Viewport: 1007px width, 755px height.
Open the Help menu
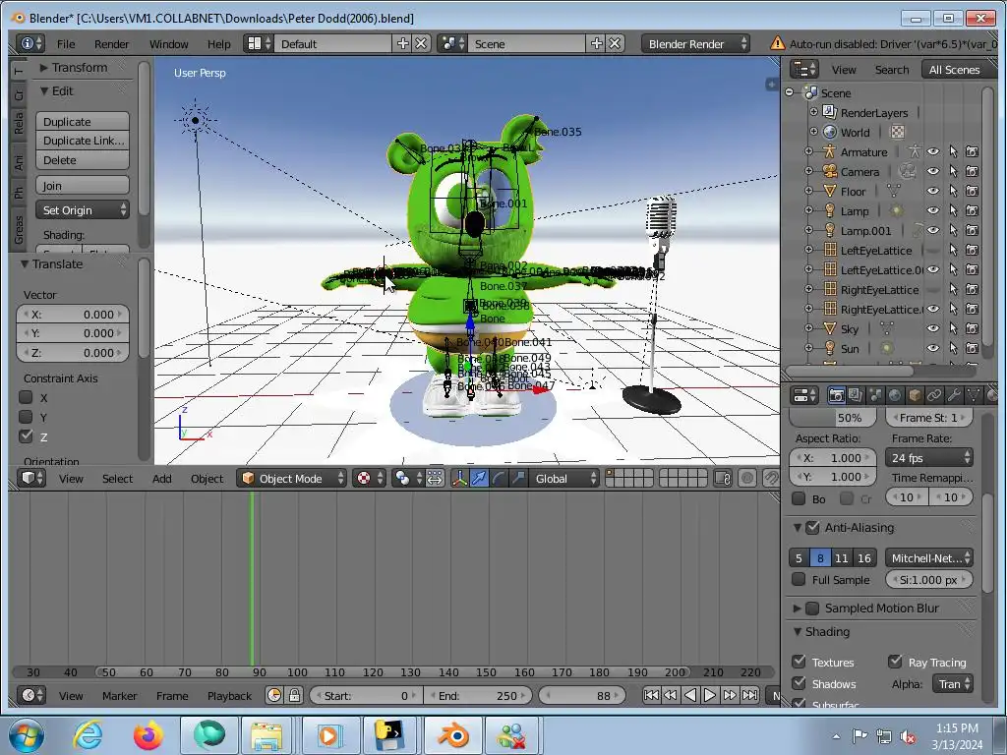coord(219,43)
